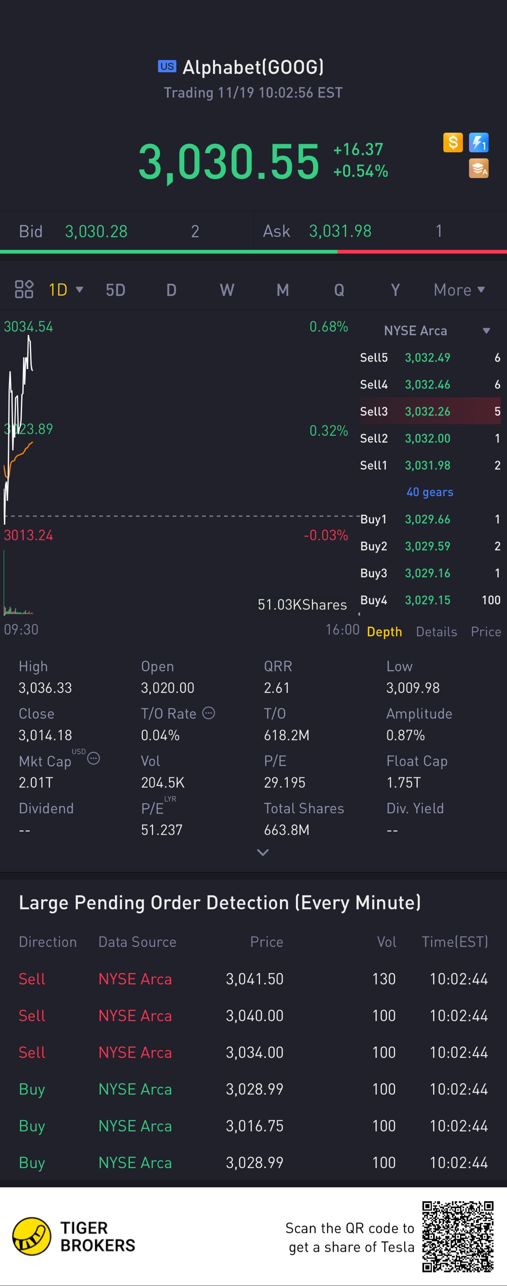Tap the orange dollar sign icon
This screenshot has width=507, height=1286.
tap(452, 143)
